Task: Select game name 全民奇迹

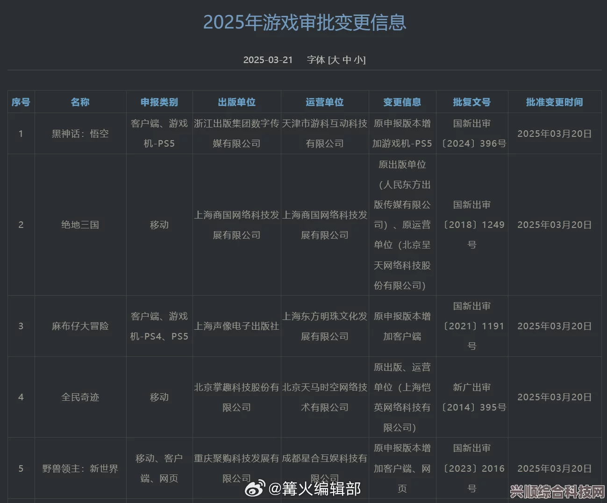Action: click(x=80, y=397)
